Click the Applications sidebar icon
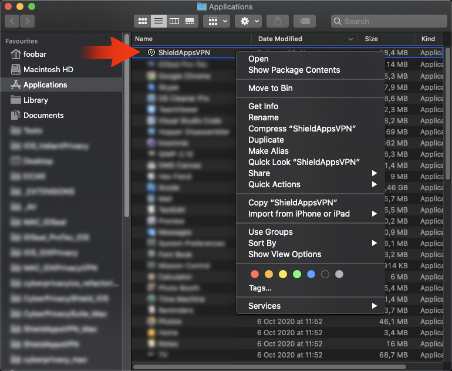The image size is (452, 371). coord(16,85)
